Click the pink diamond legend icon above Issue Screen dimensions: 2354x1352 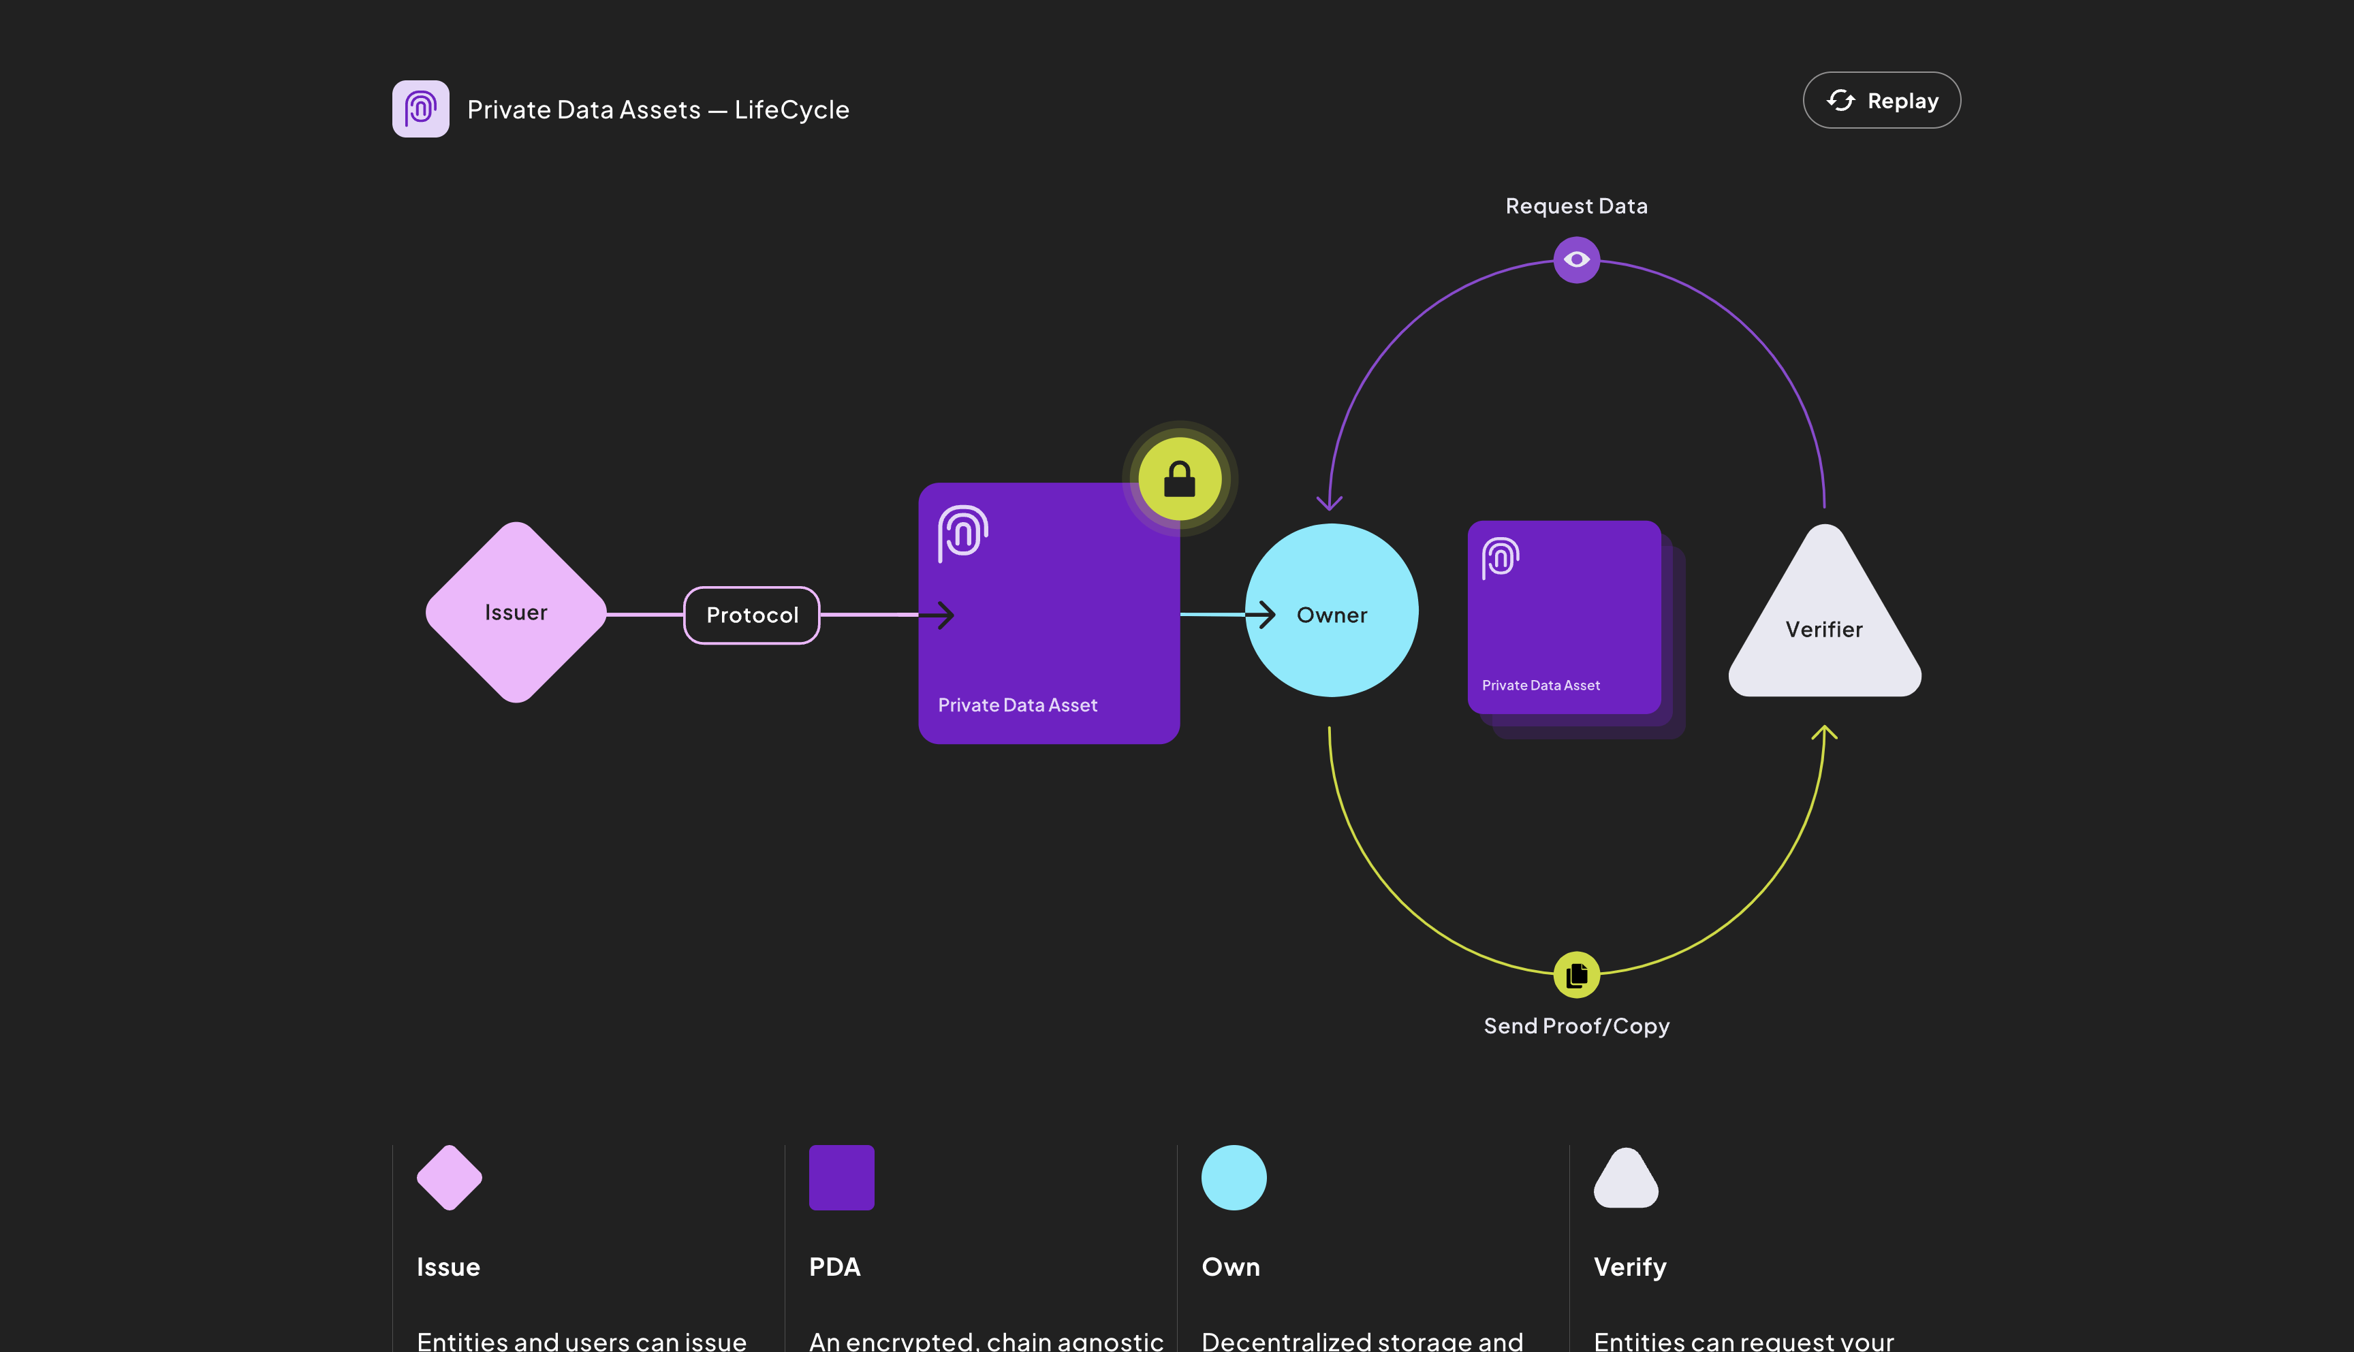tap(450, 1178)
